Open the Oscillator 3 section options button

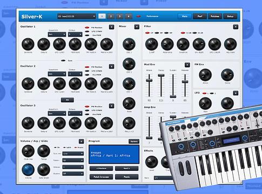coord(111,106)
